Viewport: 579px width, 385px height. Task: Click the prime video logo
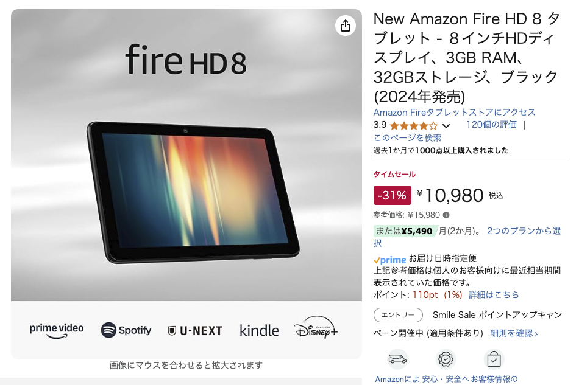[x=57, y=330]
